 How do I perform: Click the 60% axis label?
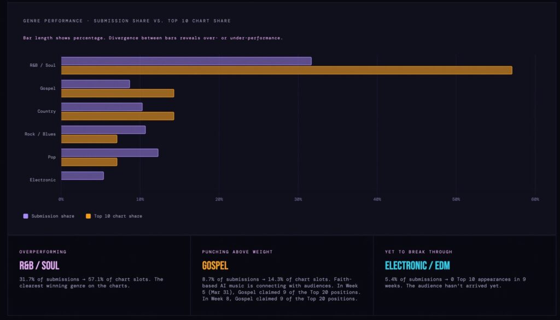[534, 199]
